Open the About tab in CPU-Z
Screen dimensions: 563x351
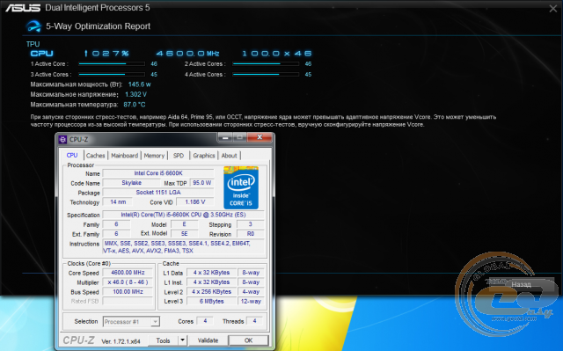[x=229, y=156]
